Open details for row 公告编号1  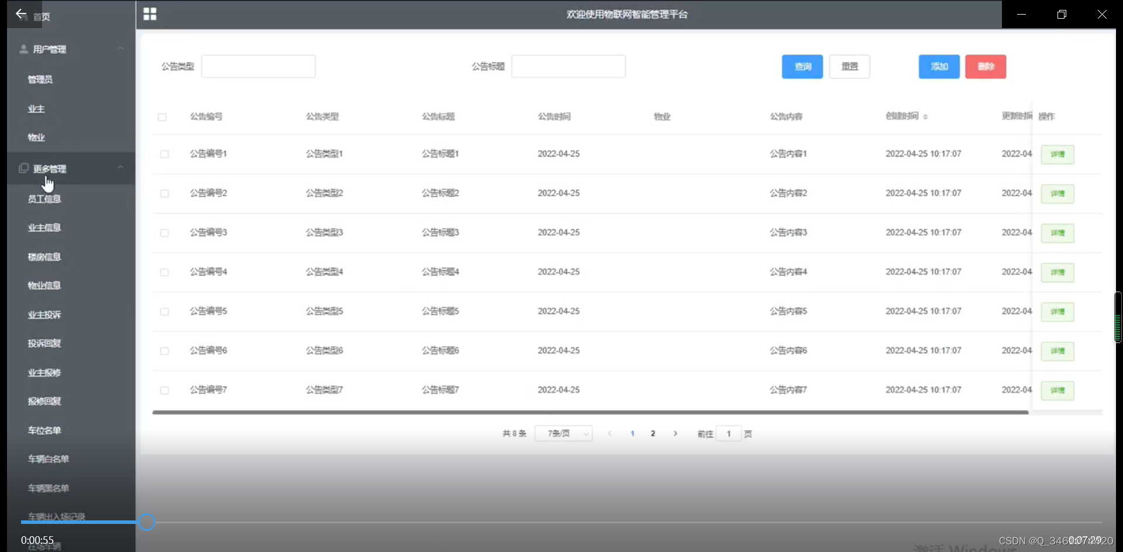[x=1057, y=154]
